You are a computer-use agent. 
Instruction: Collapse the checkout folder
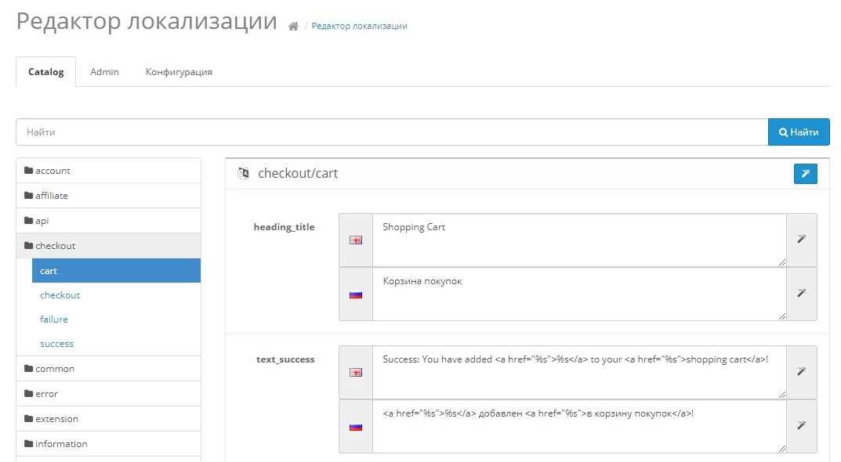[x=108, y=246]
